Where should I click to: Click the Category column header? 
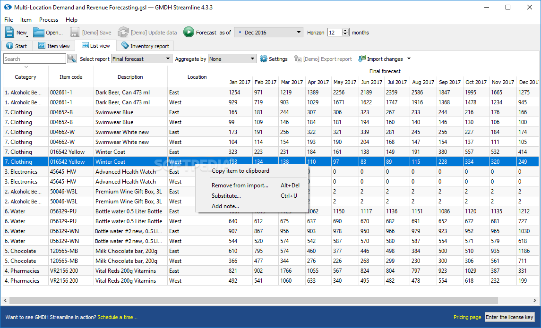[26, 77]
